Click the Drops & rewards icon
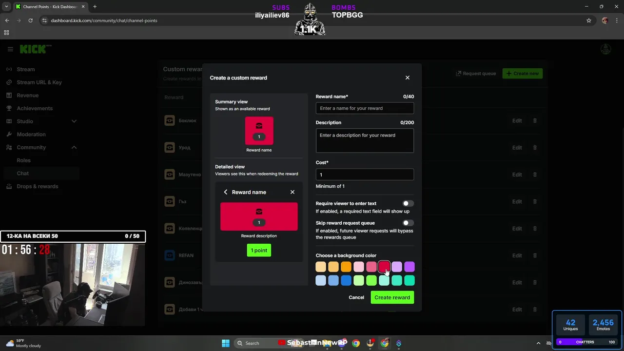 pyautogui.click(x=9, y=186)
